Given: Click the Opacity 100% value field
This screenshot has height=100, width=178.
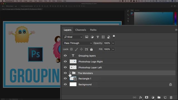Looking at the screenshot, I should tap(107, 43).
